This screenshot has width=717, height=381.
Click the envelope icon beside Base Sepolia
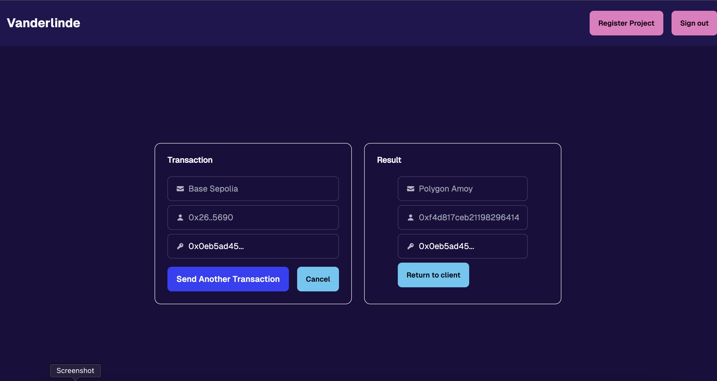[x=180, y=189]
